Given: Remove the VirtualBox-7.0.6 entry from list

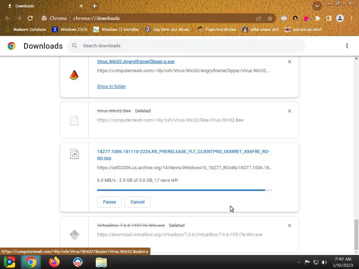Looking at the screenshot, I should [289, 226].
